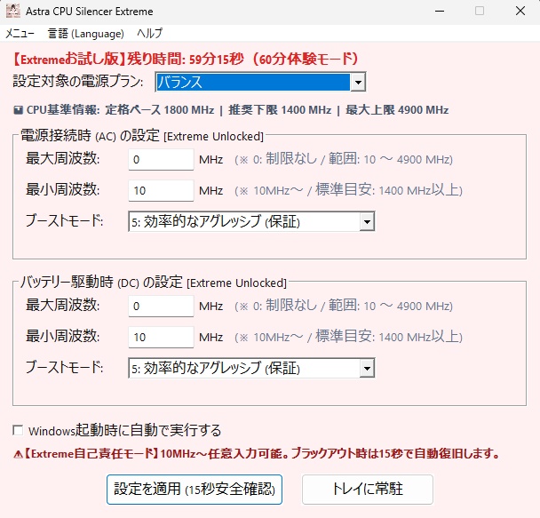Click the トレイに常駐 button
This screenshot has height=518, width=540.
(x=368, y=490)
